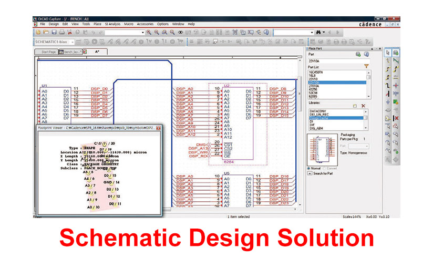
Task: Open help via question mark toolbar icon
Action: (x=266, y=33)
